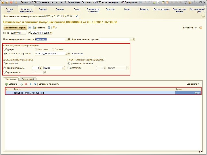
Task: Open the loyalty program search magnifier
Action: [x=69, y=39]
